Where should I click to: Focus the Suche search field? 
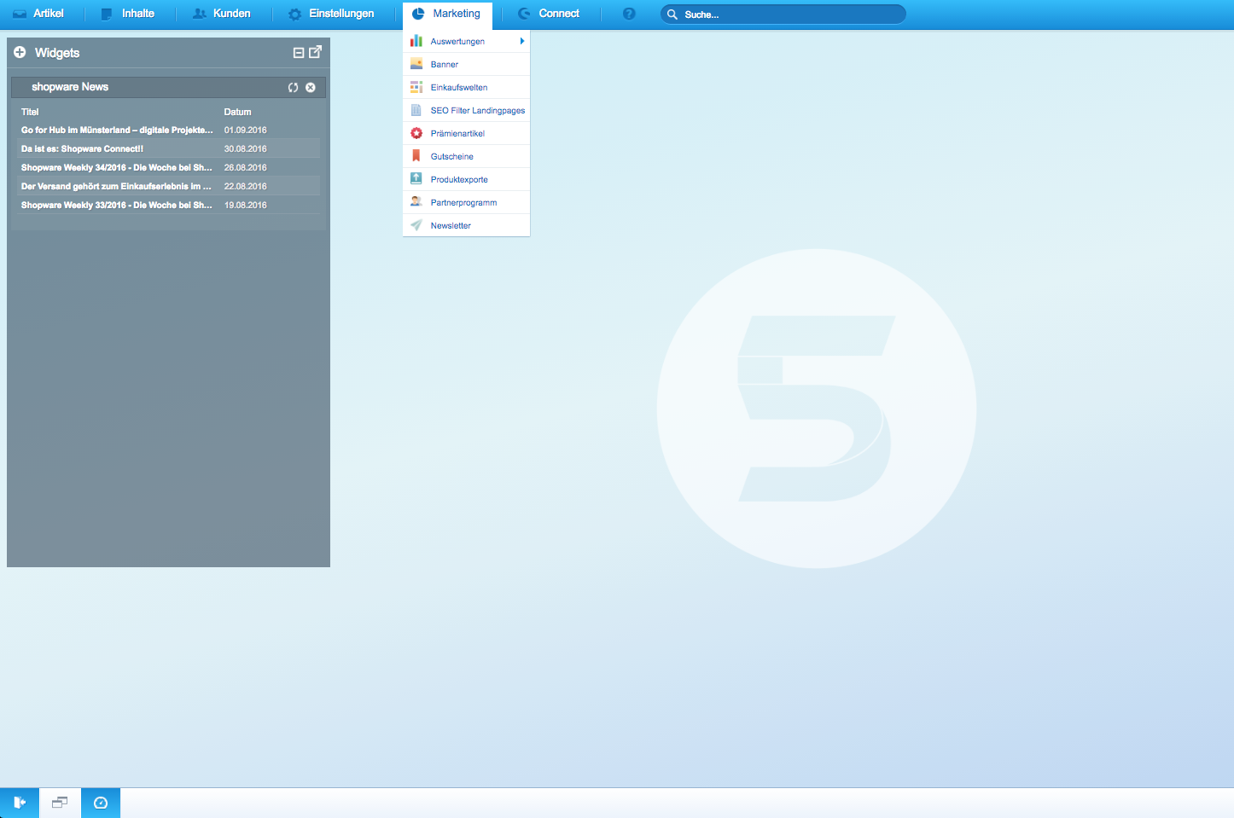click(x=783, y=15)
